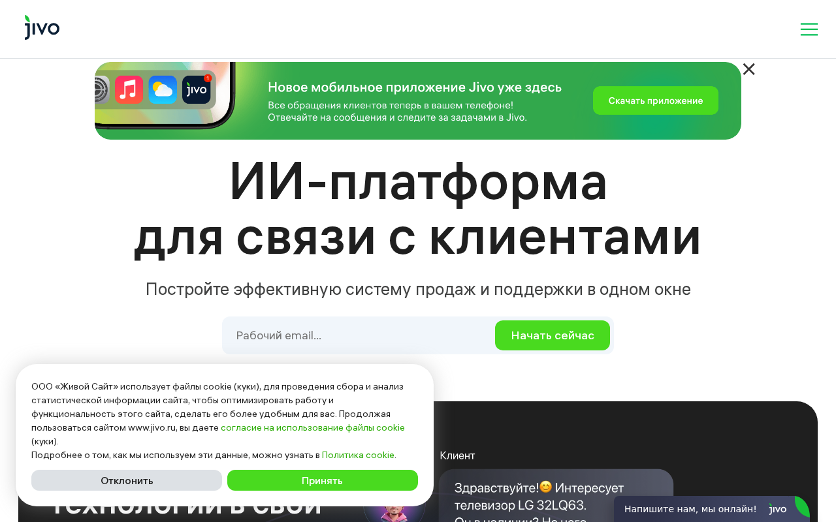Viewport: 836px width, 522px height.
Task: Open согласие на использование файлы cookie link
Action: point(313,427)
